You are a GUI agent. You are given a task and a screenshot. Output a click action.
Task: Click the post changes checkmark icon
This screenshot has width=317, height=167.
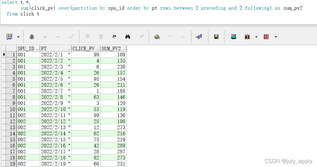click(71, 37)
